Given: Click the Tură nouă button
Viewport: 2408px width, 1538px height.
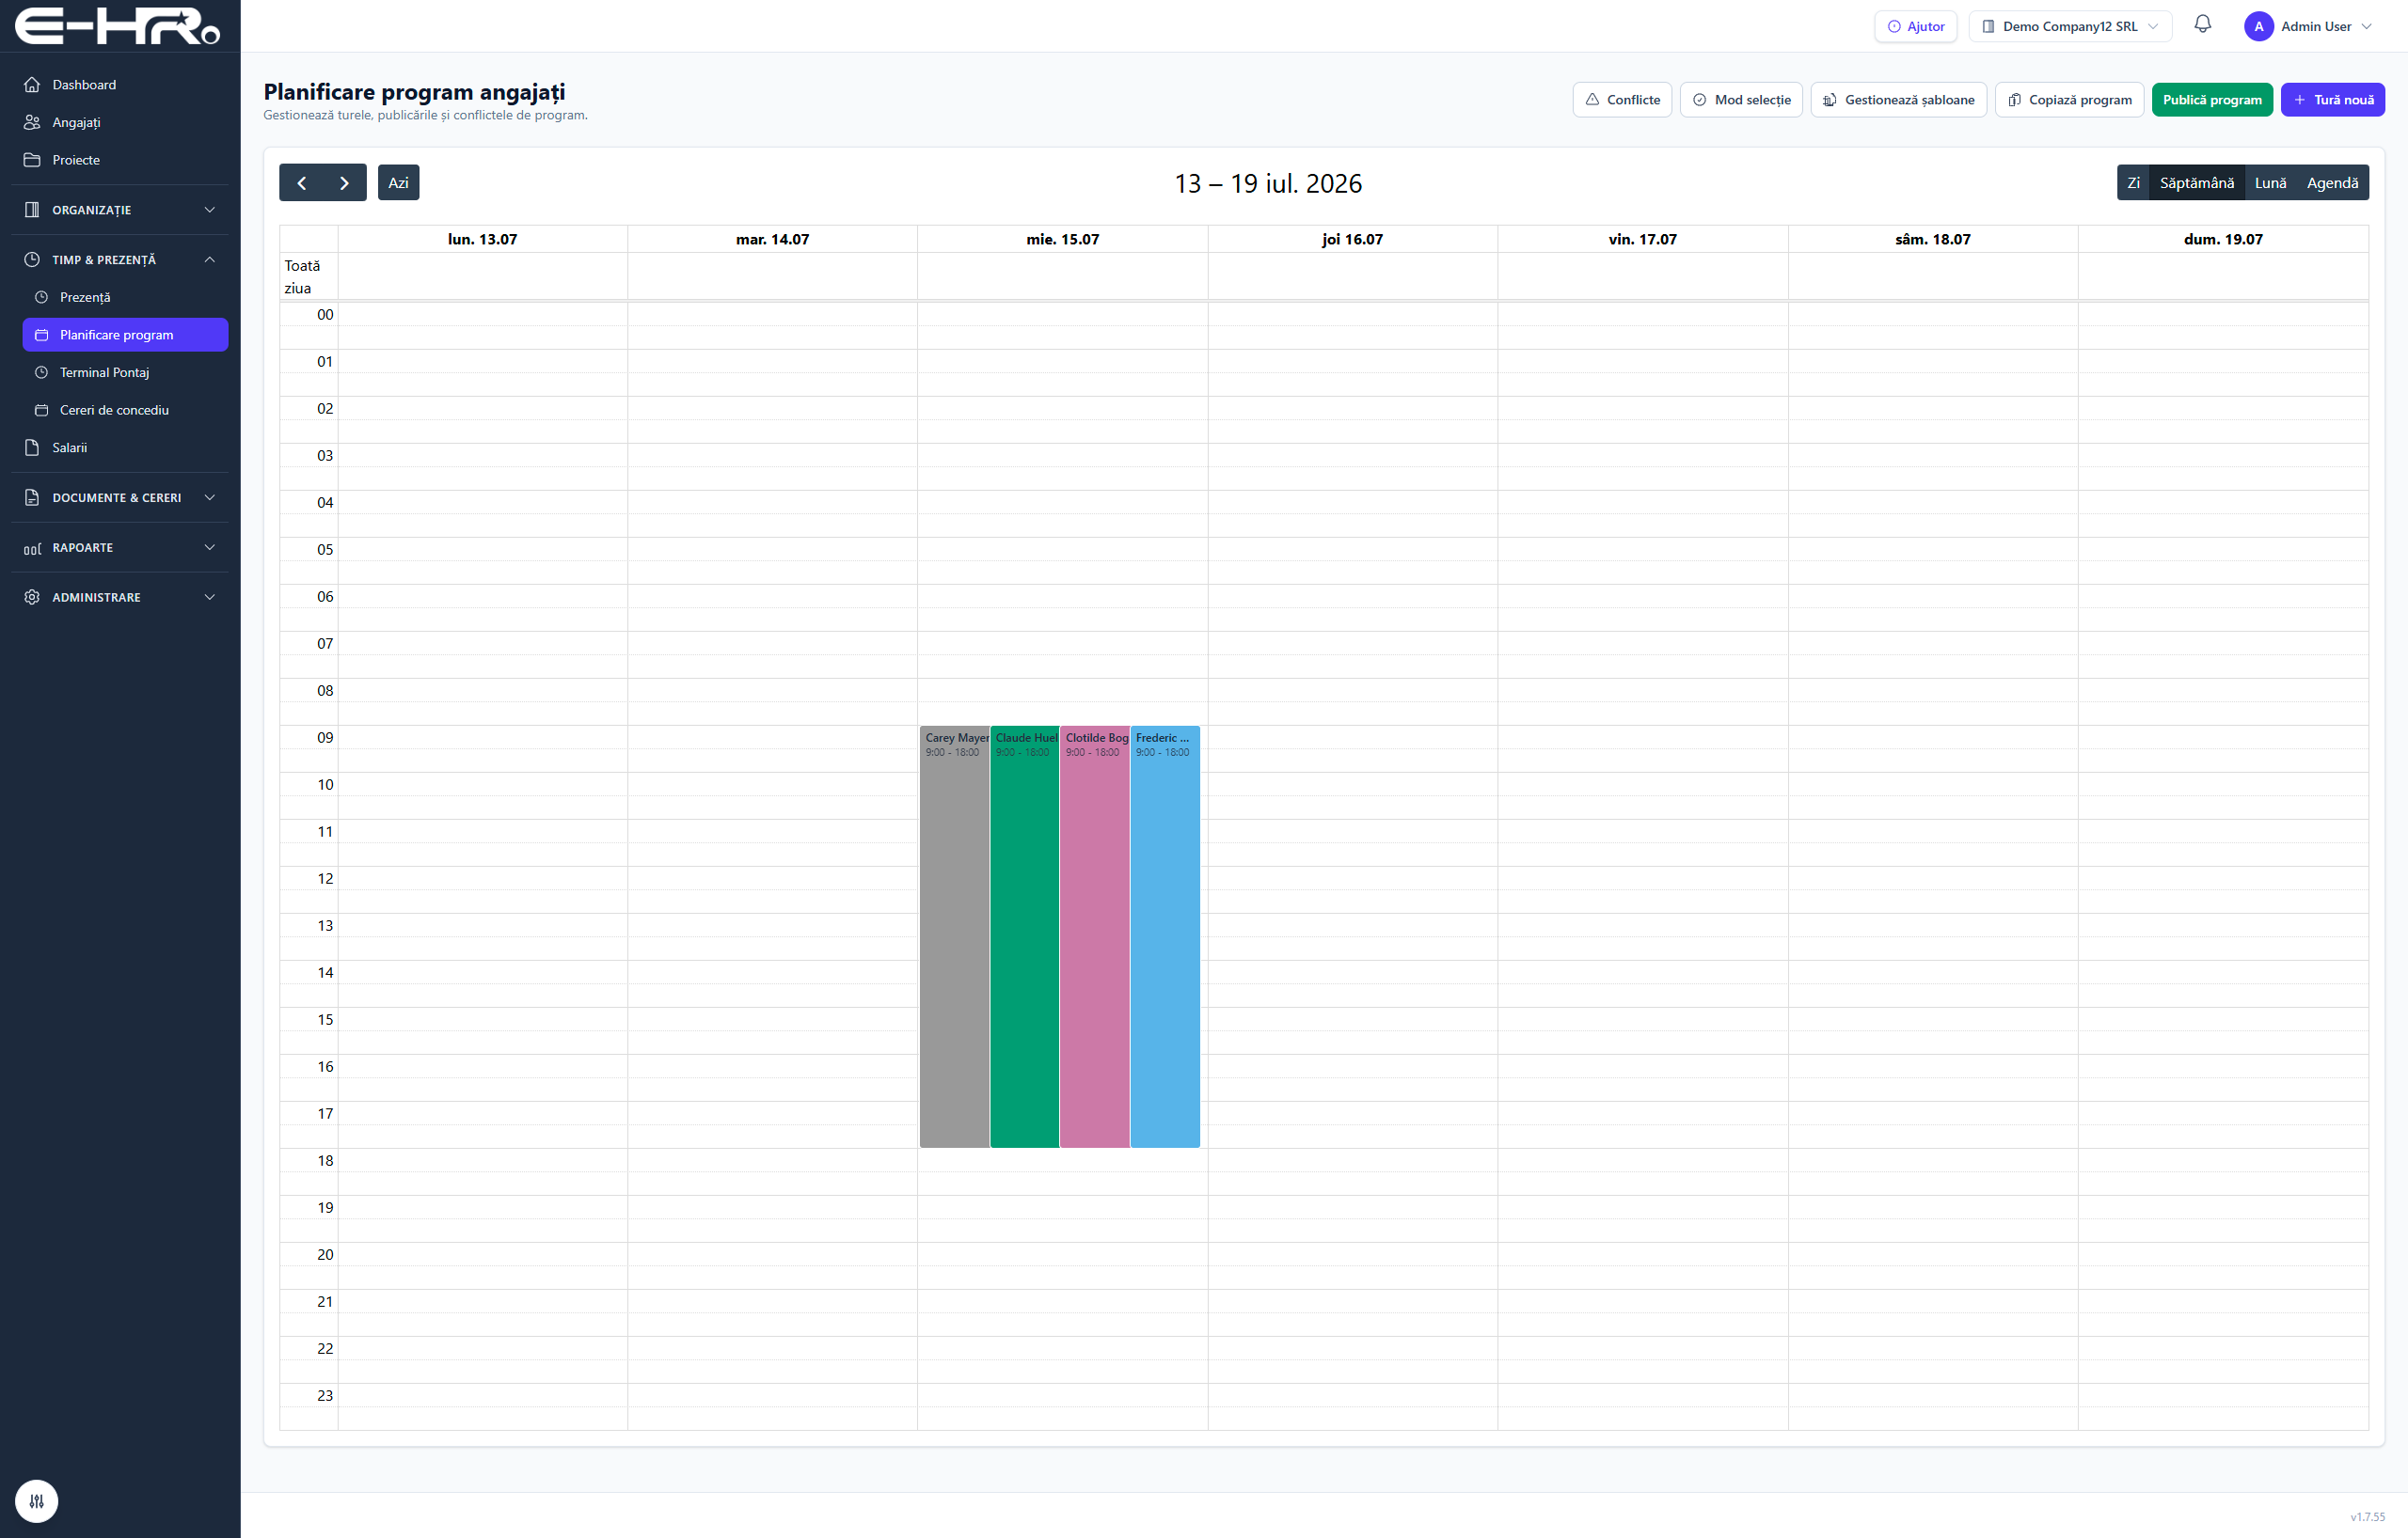Looking at the screenshot, I should (x=2333, y=100).
